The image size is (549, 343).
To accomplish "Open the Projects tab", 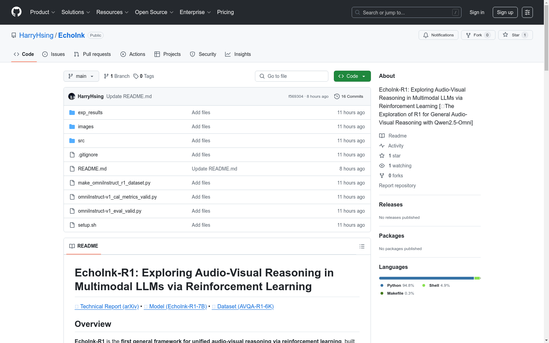I will [167, 54].
